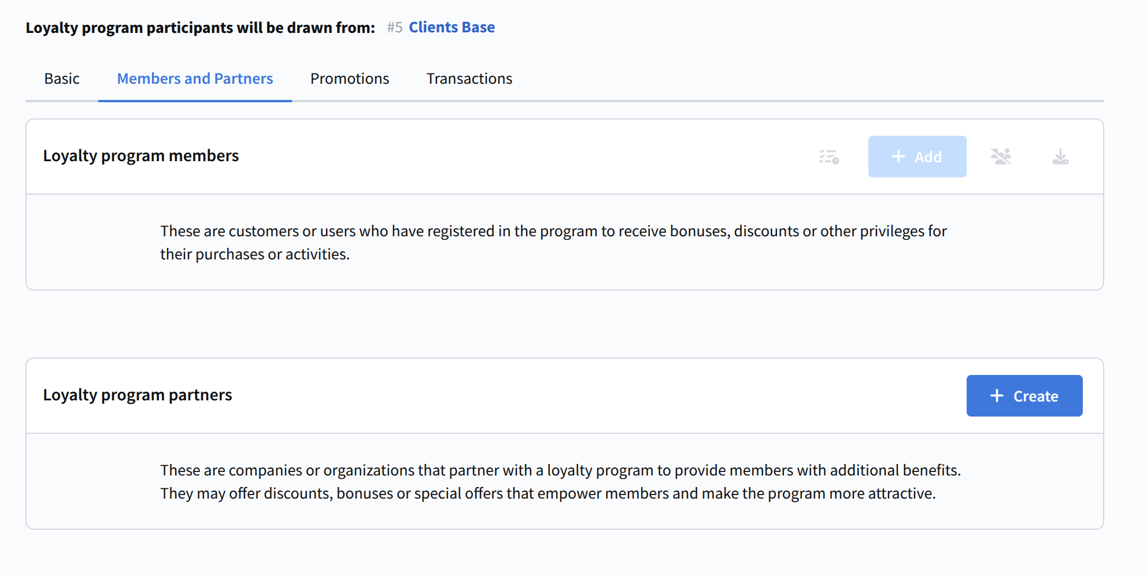Click the members description text
1147x576 pixels.
pyautogui.click(x=553, y=243)
